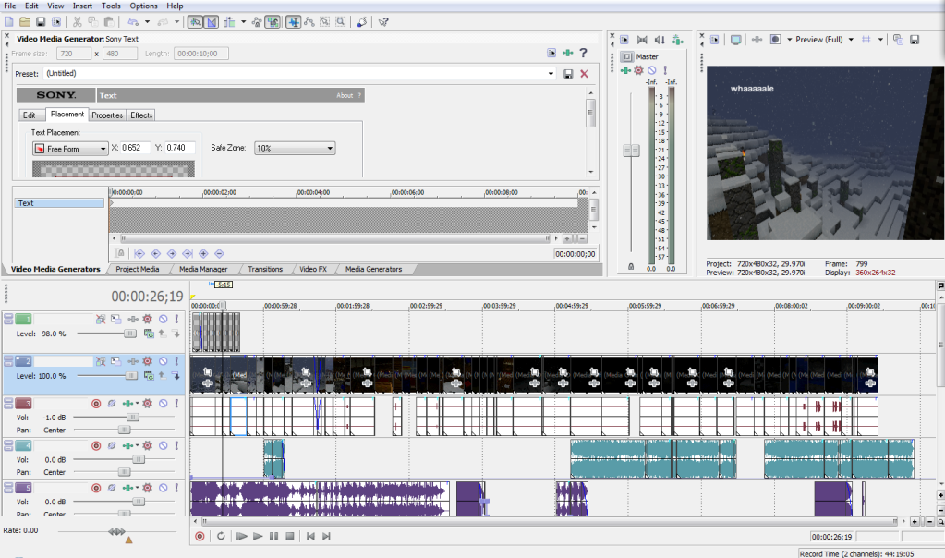
Task: Show video preview on external monitor
Action: [x=735, y=40]
